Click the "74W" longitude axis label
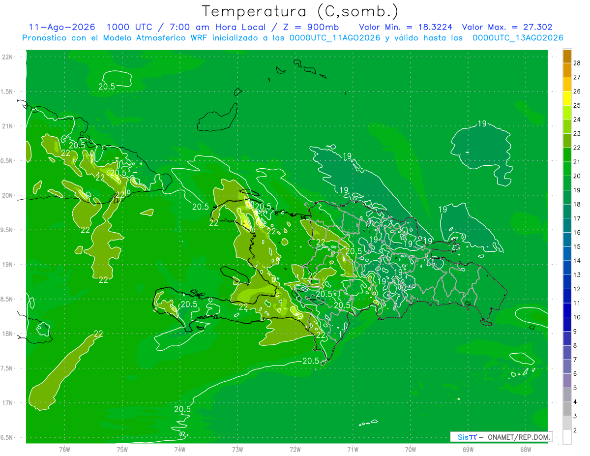This screenshot has height=456, width=590. [x=180, y=449]
